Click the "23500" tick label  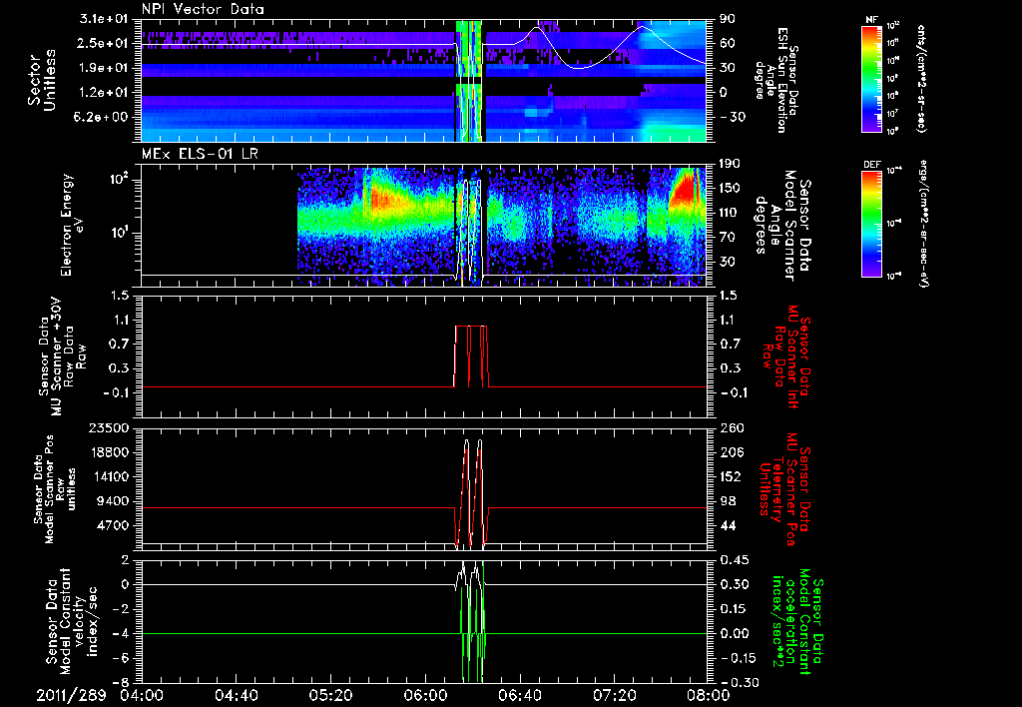(x=107, y=428)
